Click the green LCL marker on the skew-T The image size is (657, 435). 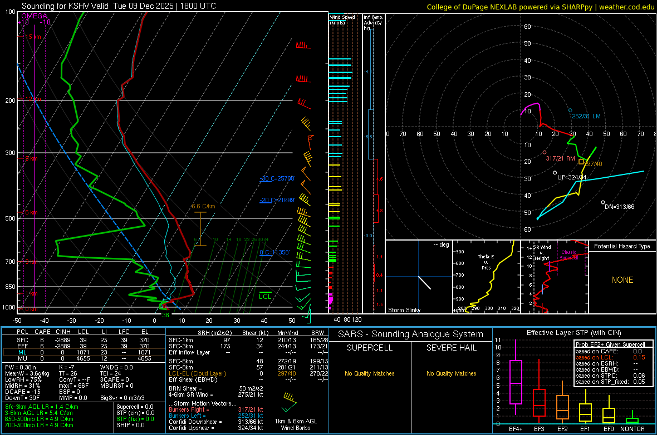pos(265,296)
